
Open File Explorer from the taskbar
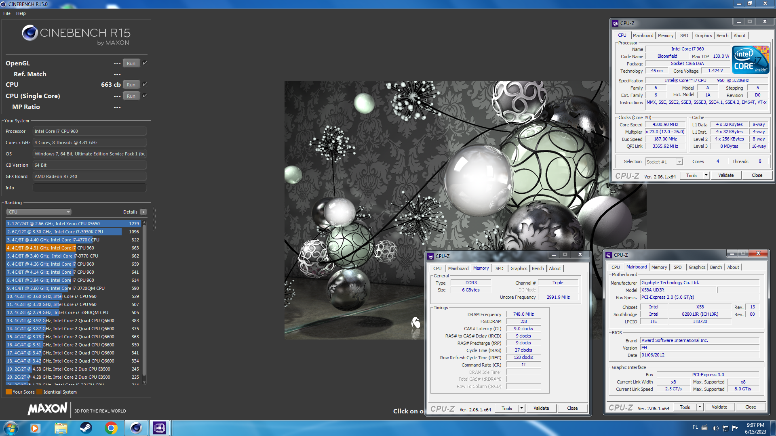tap(61, 428)
